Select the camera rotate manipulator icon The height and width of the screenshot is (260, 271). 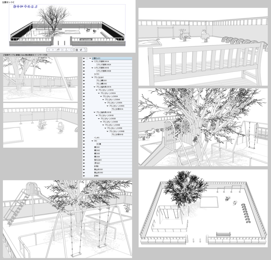point(15,6)
